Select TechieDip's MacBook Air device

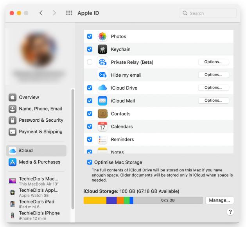coord(36,181)
